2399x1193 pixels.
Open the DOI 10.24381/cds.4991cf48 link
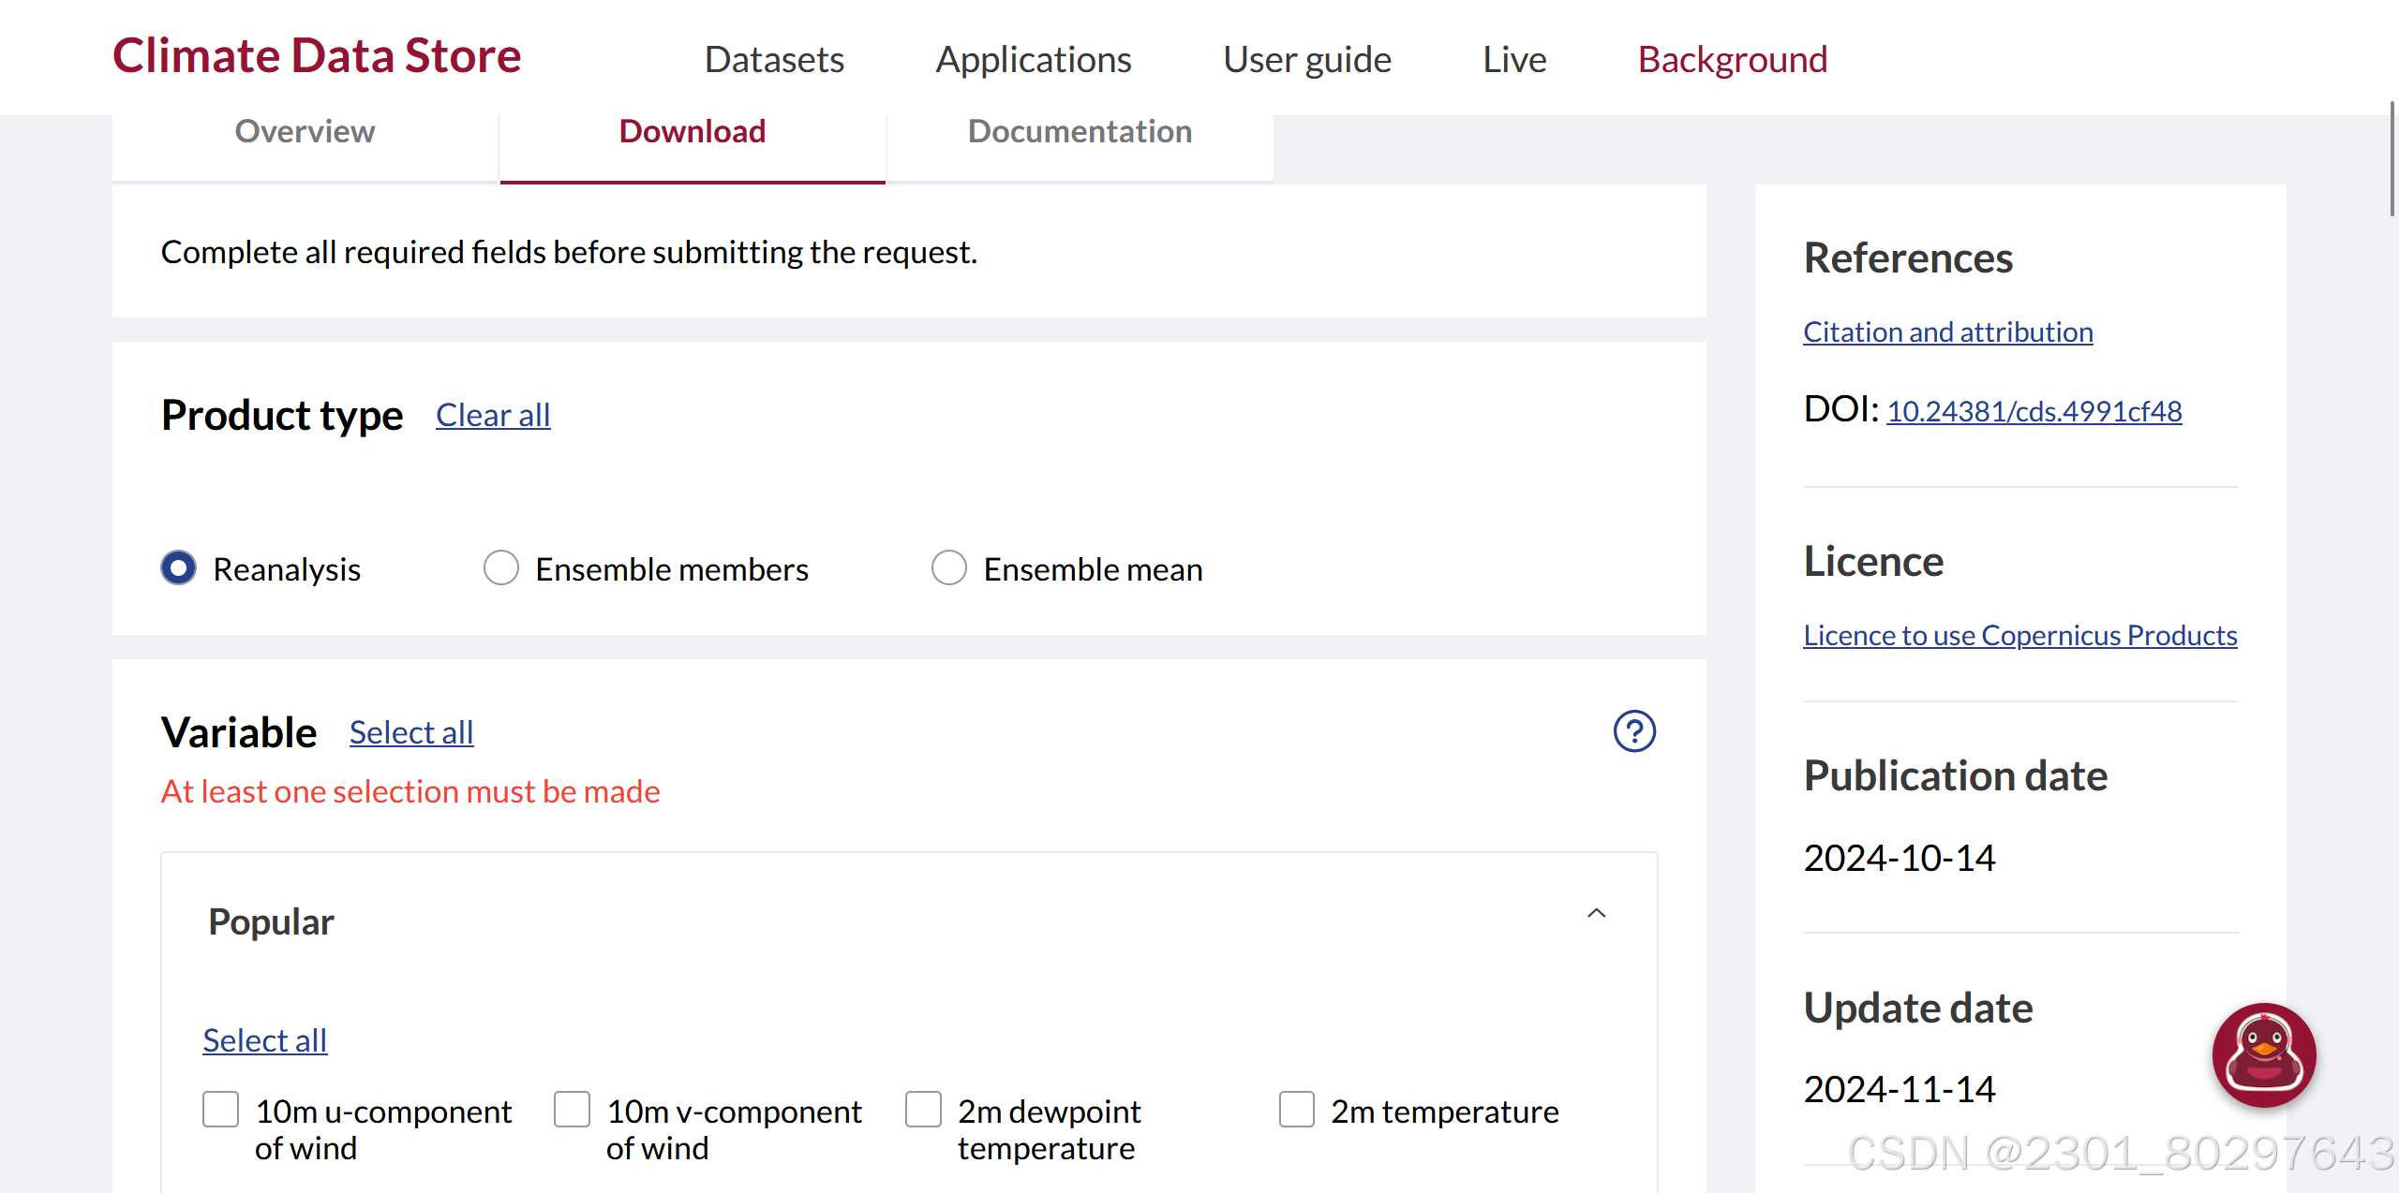click(x=2034, y=412)
